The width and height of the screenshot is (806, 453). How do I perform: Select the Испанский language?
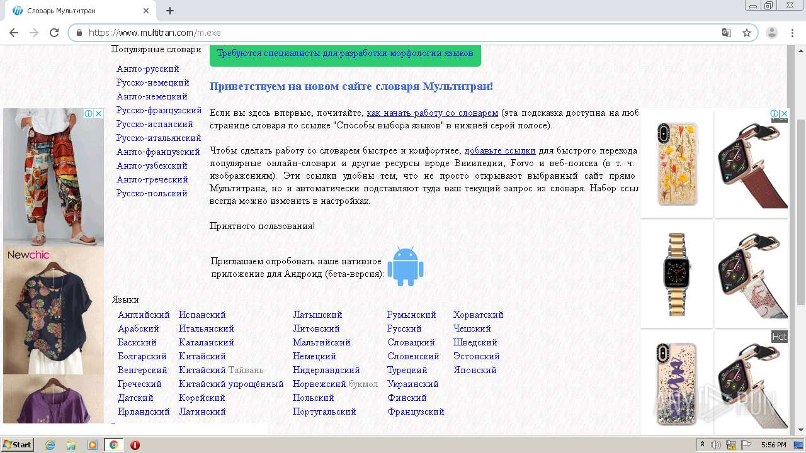[202, 315]
